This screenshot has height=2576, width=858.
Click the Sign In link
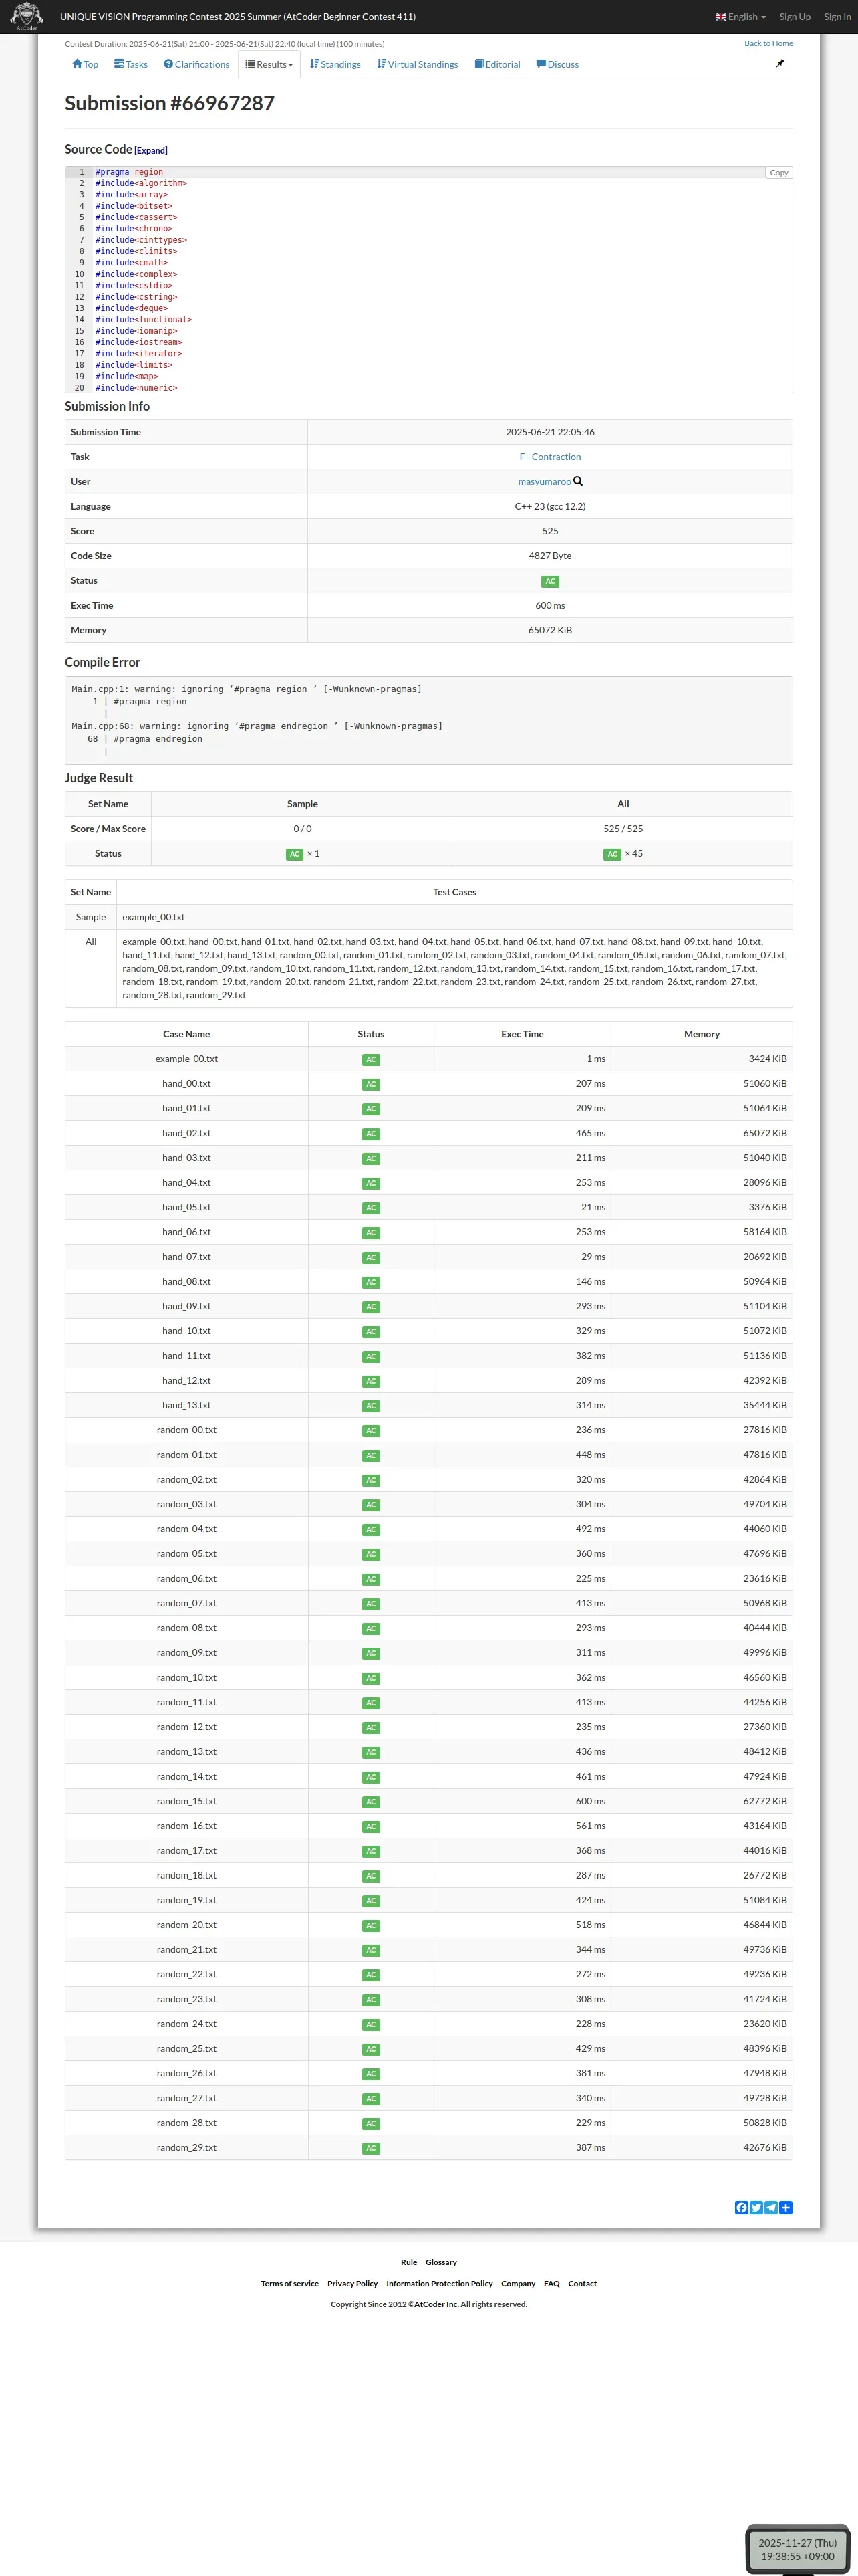tap(837, 17)
